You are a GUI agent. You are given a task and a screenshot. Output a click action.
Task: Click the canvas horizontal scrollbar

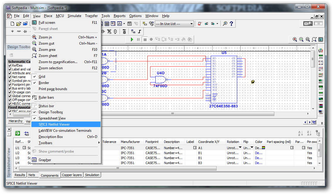pyautogui.click(x=188, y=114)
